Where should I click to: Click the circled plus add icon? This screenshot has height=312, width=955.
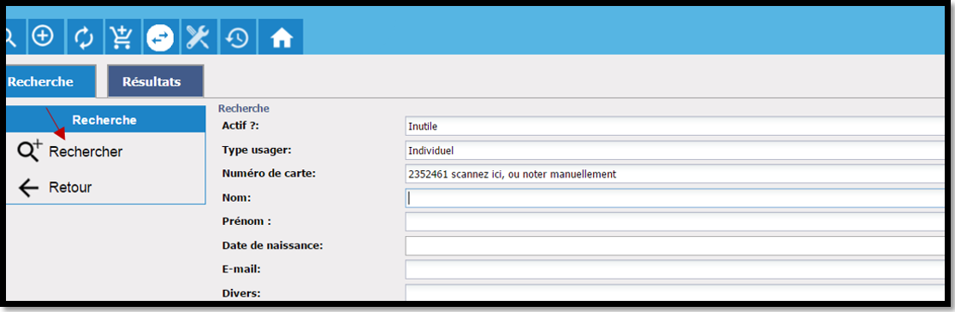click(x=44, y=37)
